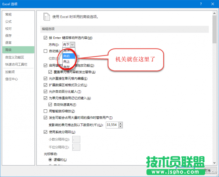
Task: Close the Excel 选项 dialog with X
Action: coord(212,4)
